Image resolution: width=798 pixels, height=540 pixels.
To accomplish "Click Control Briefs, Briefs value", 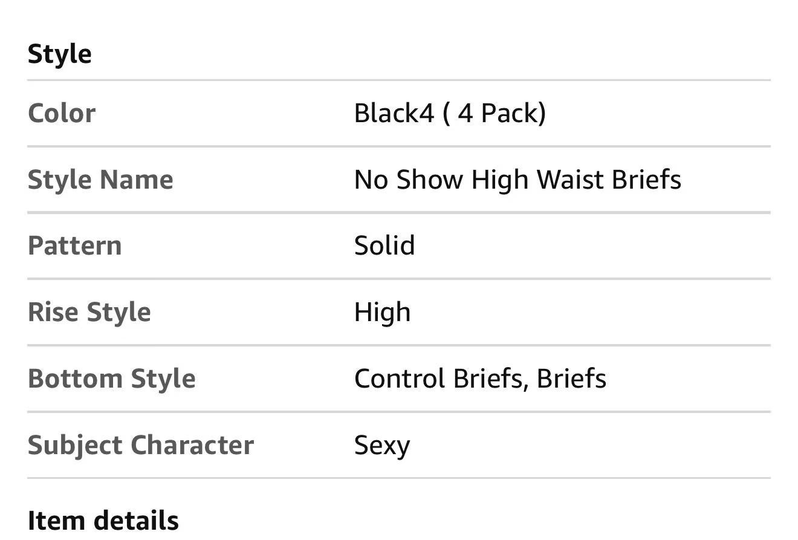I will click(480, 379).
